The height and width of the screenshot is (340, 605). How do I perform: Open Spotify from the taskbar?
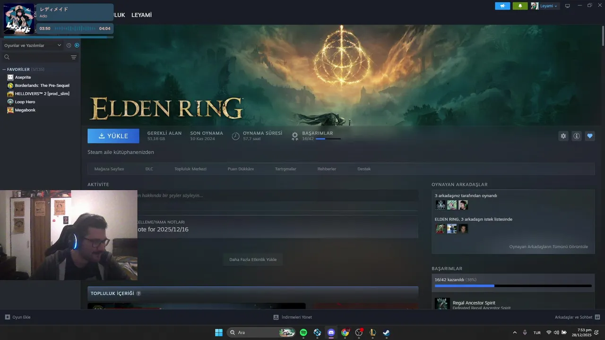point(303,332)
